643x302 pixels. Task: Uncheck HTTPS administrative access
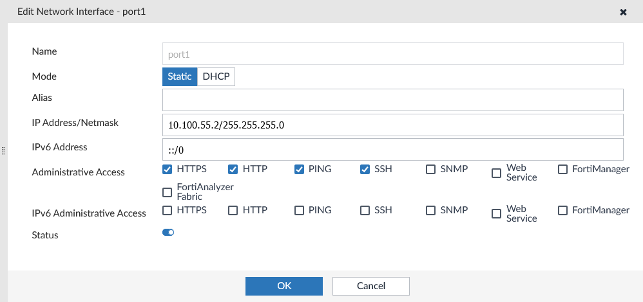coord(168,170)
